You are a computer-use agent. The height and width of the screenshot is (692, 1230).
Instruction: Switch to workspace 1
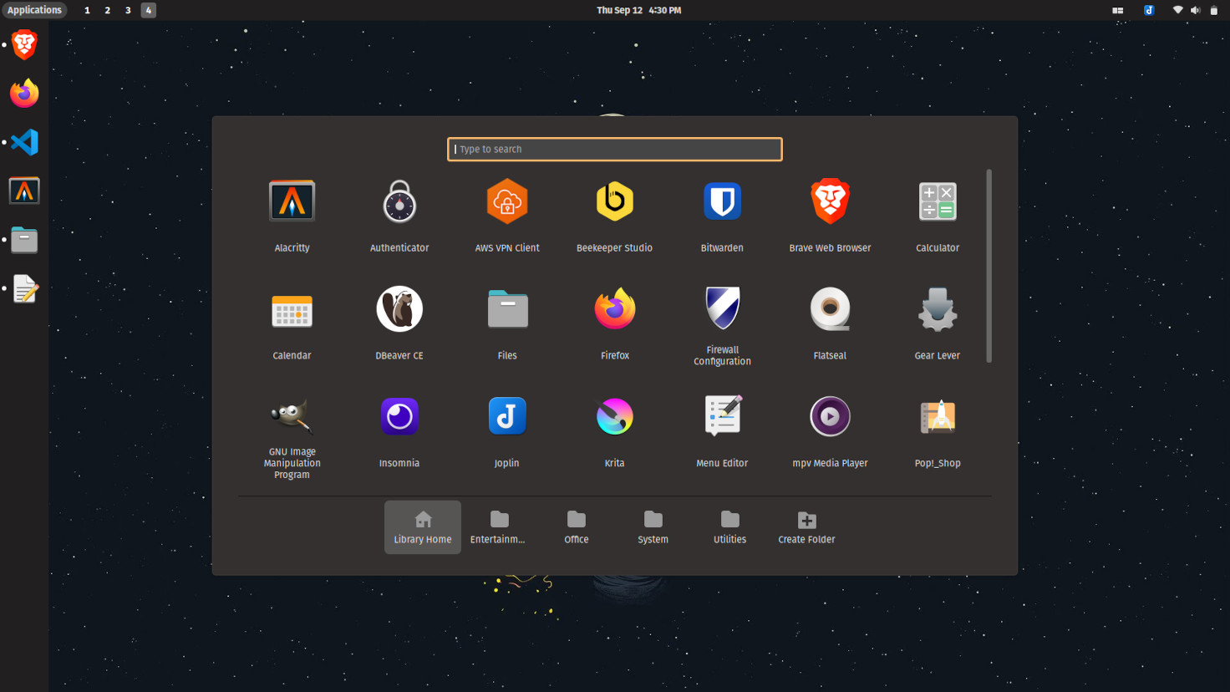87,10
